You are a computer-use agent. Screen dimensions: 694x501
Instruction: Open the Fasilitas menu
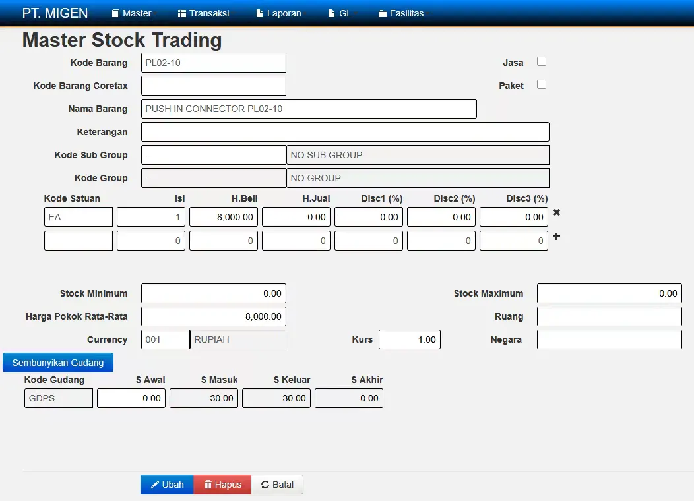tap(401, 13)
